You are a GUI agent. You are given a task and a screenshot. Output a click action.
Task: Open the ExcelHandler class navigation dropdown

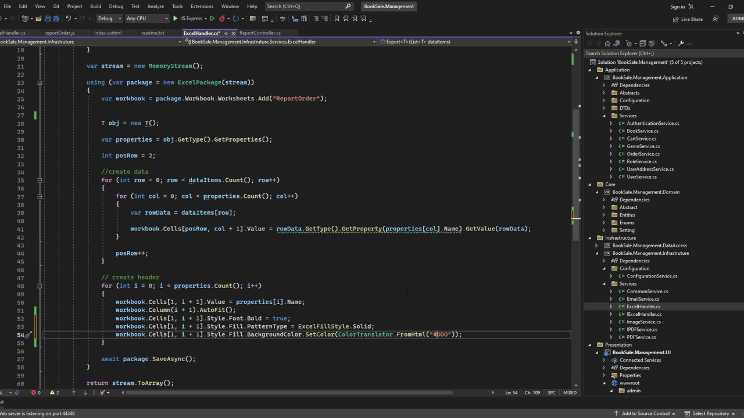coord(280,42)
